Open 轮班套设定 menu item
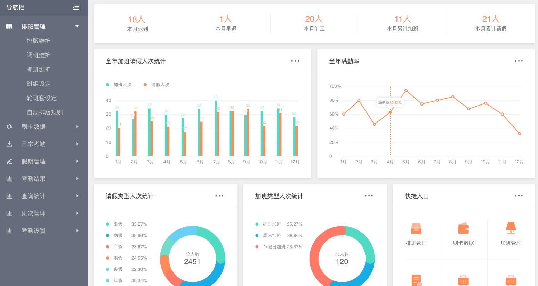This screenshot has height=286, width=538. [42, 98]
